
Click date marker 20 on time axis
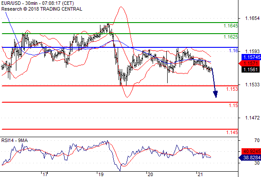150,174
